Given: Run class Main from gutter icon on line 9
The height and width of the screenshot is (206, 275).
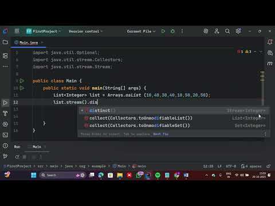Looking at the screenshot, I should 22,81.
